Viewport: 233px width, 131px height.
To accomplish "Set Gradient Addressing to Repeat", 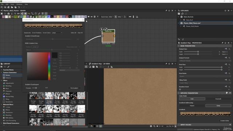I will [192, 106].
